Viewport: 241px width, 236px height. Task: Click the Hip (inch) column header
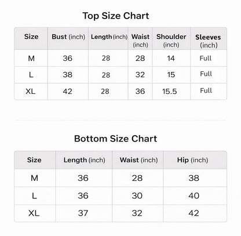click(192, 160)
